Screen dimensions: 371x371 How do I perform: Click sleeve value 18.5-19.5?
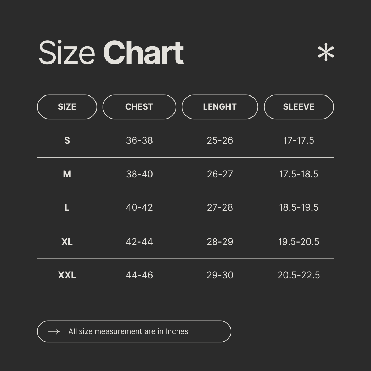tap(299, 207)
